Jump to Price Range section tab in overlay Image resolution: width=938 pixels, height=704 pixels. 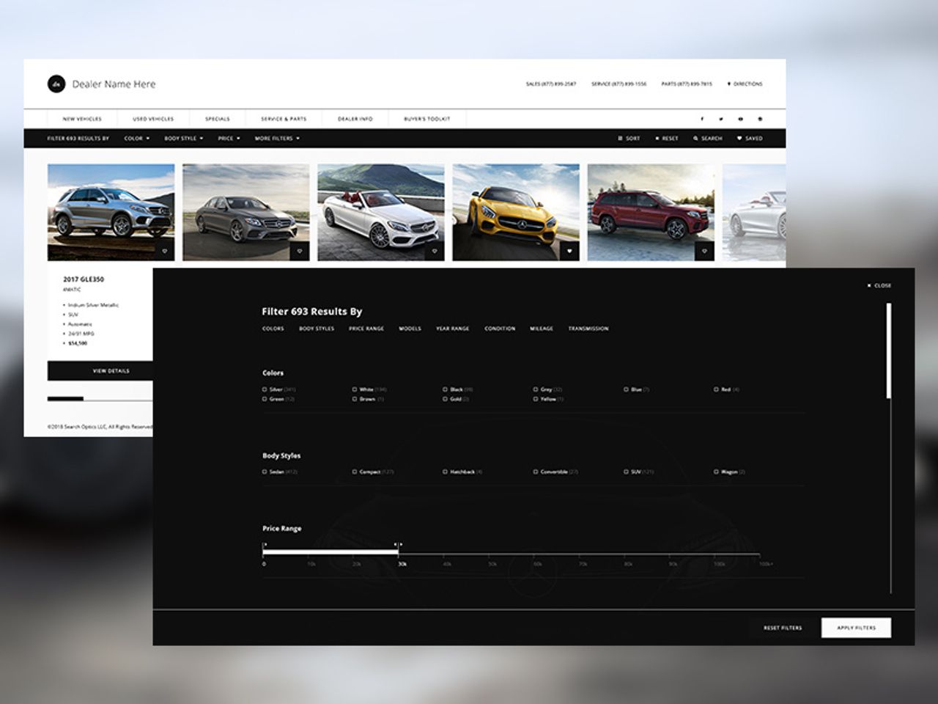click(x=366, y=329)
